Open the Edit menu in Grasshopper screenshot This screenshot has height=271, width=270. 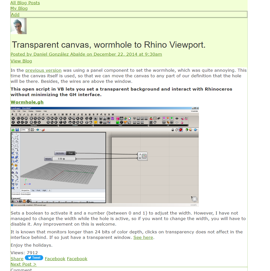[x=19, y=111]
